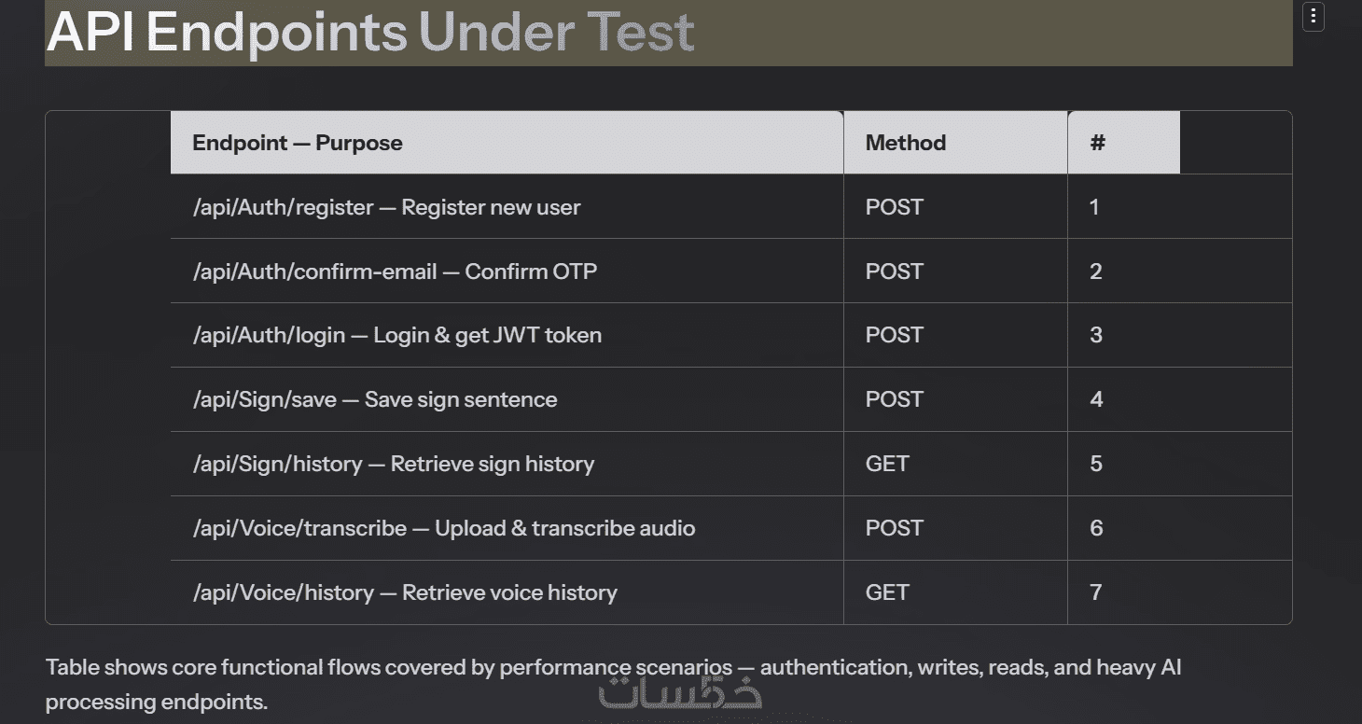Select the /api/Sign/save endpoint cell
Image resolution: width=1362 pixels, height=724 pixels.
pyautogui.click(x=507, y=399)
